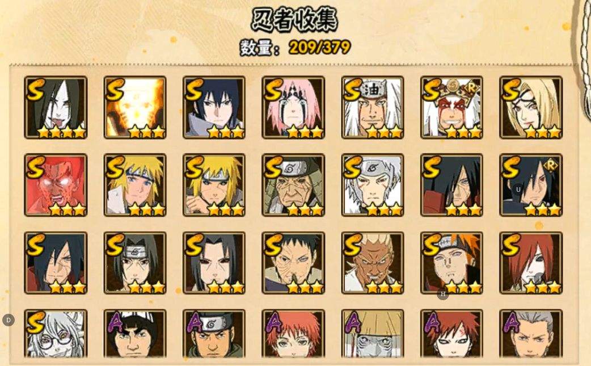Select the pink-haired ninja card
This screenshot has height=366, width=591.
[x=293, y=108]
